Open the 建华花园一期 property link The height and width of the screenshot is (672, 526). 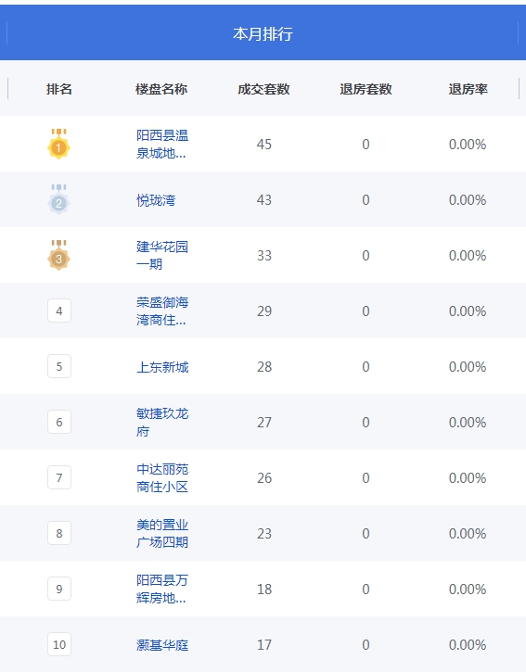click(162, 256)
